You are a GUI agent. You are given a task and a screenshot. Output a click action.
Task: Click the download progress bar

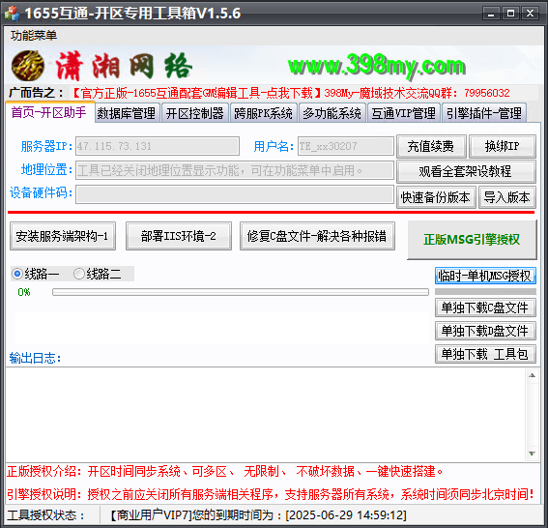click(x=241, y=292)
